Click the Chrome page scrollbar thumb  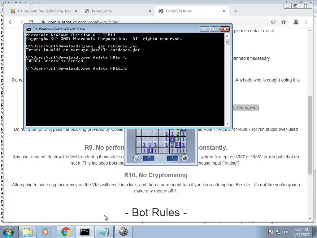coord(310,135)
